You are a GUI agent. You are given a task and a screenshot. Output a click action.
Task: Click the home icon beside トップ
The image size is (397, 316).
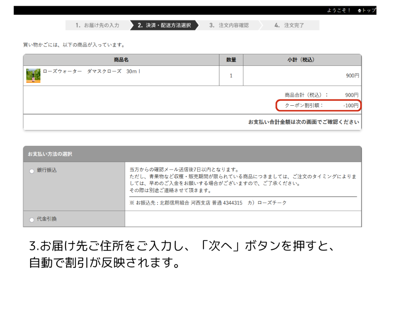point(359,10)
